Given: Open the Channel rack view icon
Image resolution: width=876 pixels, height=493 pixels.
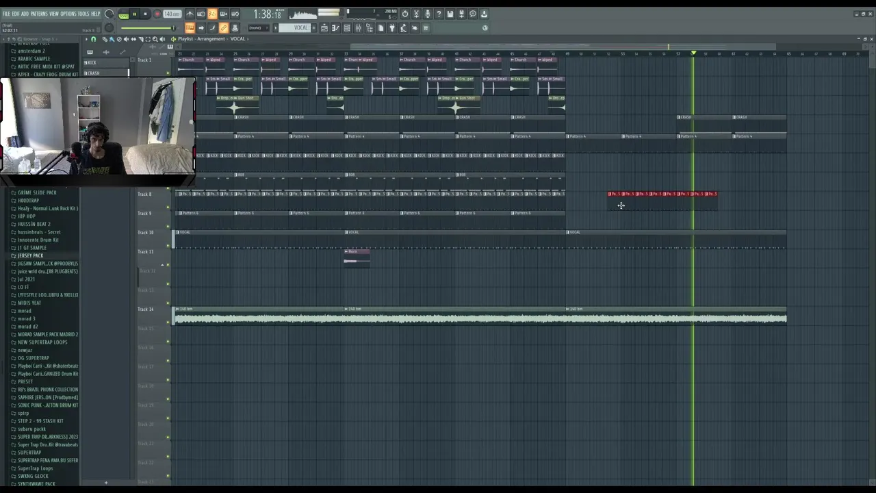Looking at the screenshot, I should coord(347,27).
